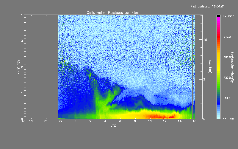Click the '2' tick on km axis
This screenshot has width=238, height=149.
tap(22, 67)
